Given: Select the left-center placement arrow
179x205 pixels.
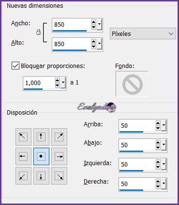Looking at the screenshot, I should click(23, 156).
